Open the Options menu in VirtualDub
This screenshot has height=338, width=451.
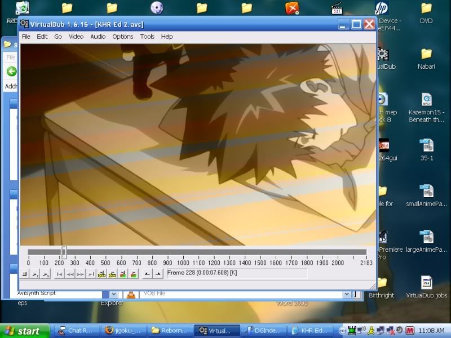coord(123,37)
